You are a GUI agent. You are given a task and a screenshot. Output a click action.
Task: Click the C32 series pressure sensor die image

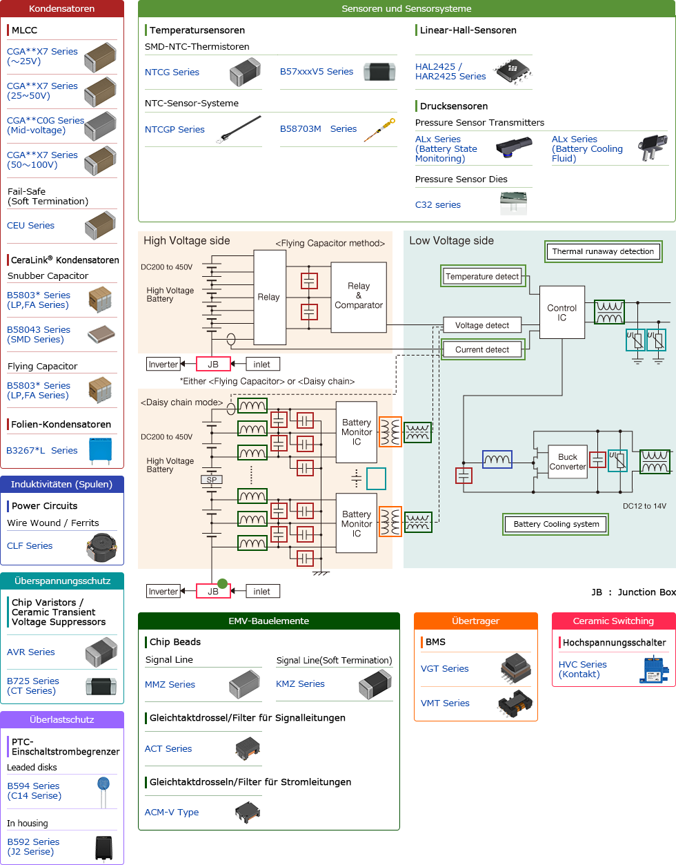513,204
